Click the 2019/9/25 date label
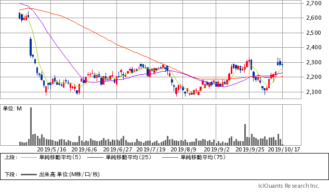Screen dimensions: 329x194 tap(250, 149)
